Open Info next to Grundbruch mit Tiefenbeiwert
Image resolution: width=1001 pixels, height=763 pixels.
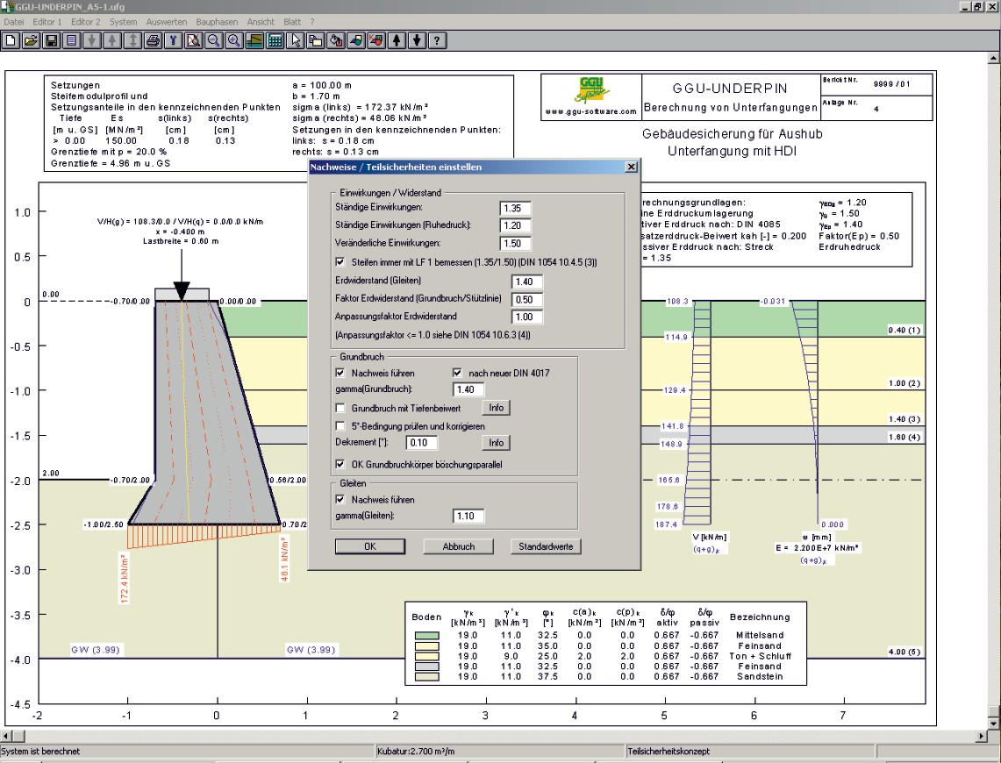tap(496, 408)
